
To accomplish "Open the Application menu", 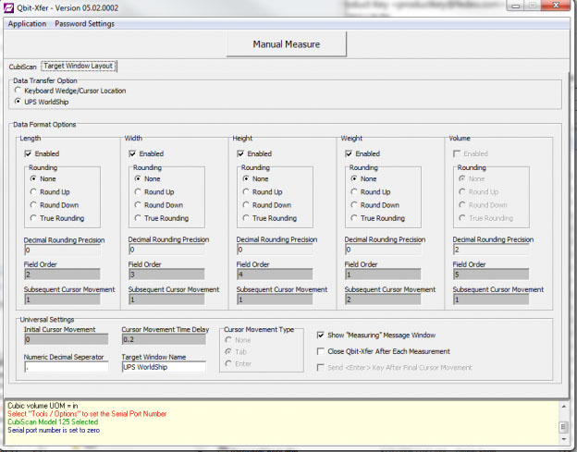I will coord(27,23).
